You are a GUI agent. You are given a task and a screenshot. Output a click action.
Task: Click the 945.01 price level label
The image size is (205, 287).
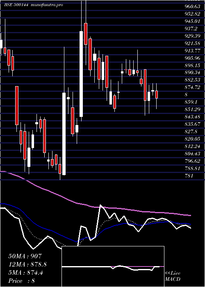click(x=192, y=21)
